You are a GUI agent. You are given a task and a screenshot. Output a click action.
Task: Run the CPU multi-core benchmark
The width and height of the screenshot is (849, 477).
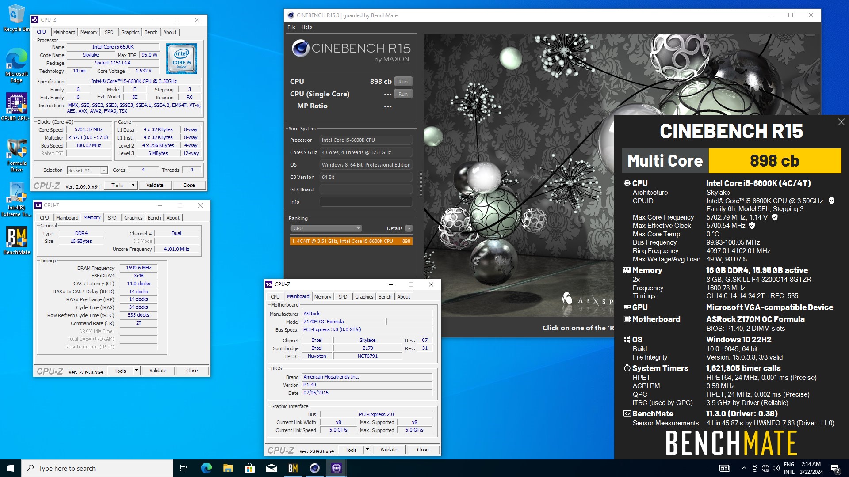[x=403, y=82]
